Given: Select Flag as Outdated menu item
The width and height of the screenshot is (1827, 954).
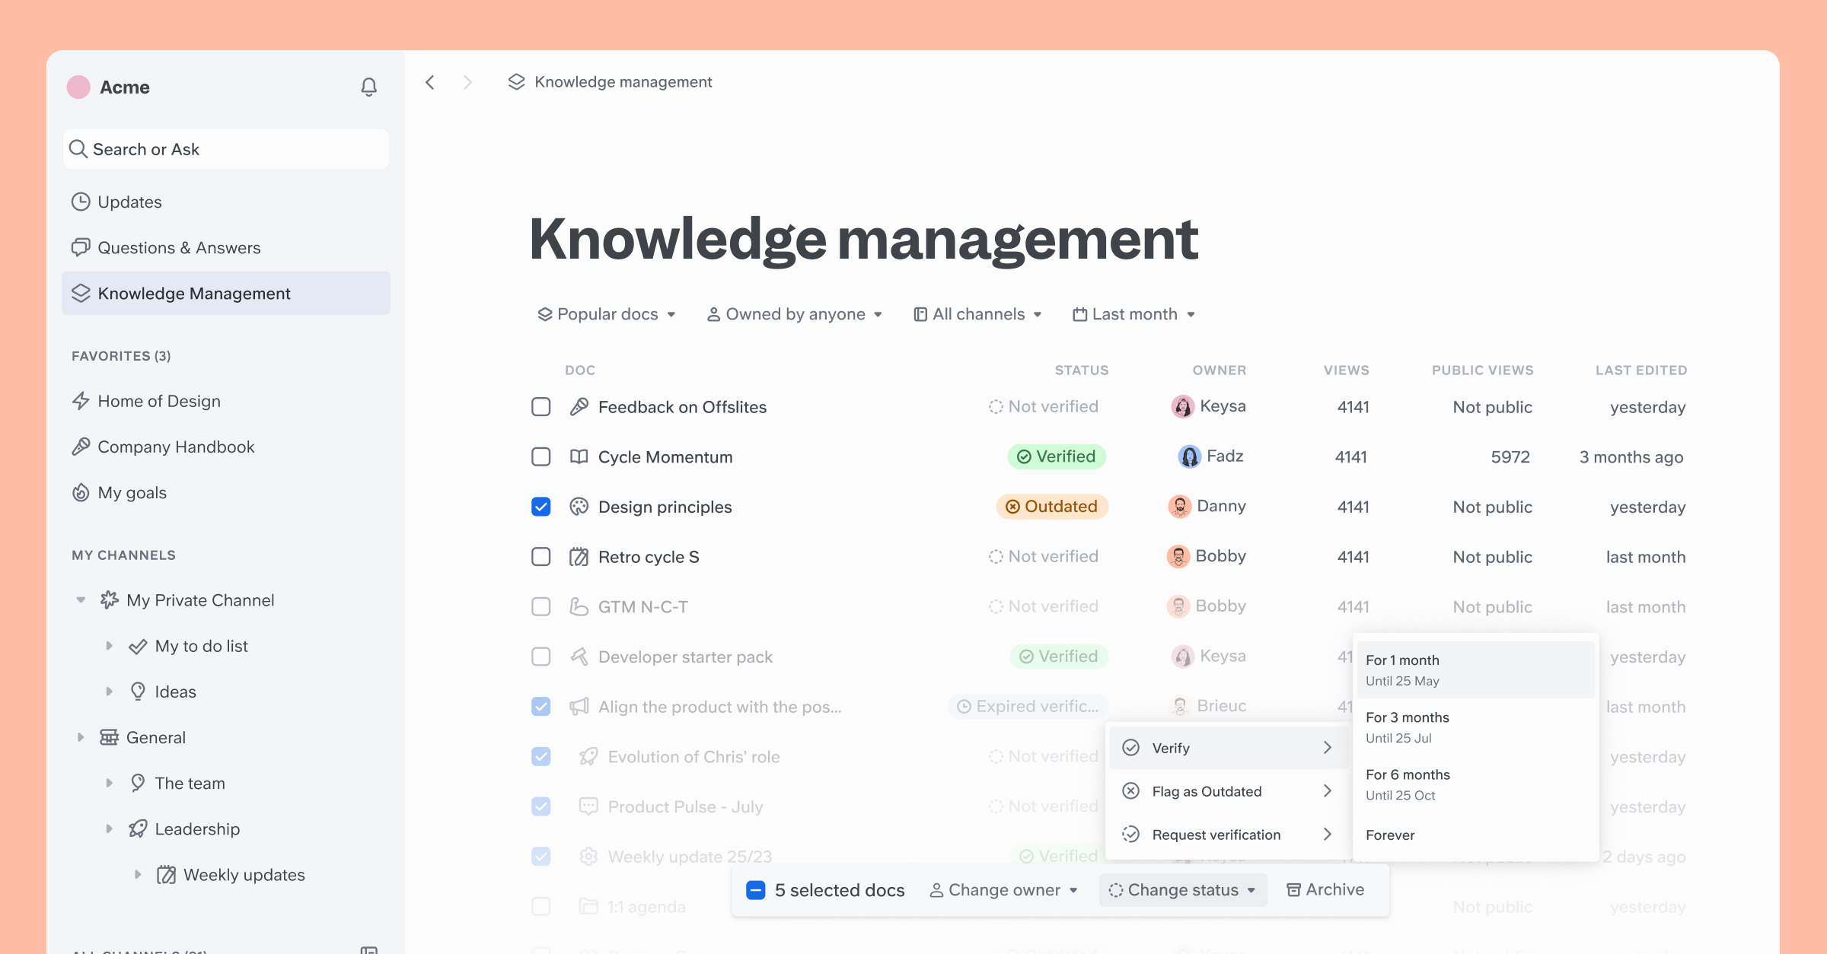Looking at the screenshot, I should point(1229,791).
